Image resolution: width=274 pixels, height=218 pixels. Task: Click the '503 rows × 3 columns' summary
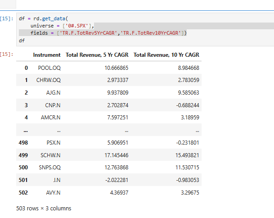pyautogui.click(x=44, y=209)
